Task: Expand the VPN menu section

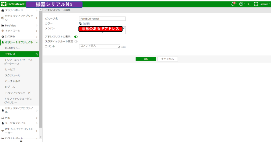Action: click(x=19, y=118)
